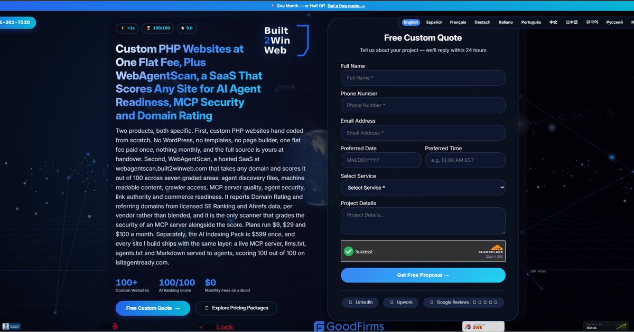634x332 pixels.
Task: Click the Get a free quote banner link
Action: (346, 6)
